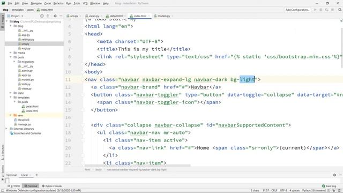The image size is (343, 193).
Task: Open Search Everywhere magnifier icon
Action: 340,10
